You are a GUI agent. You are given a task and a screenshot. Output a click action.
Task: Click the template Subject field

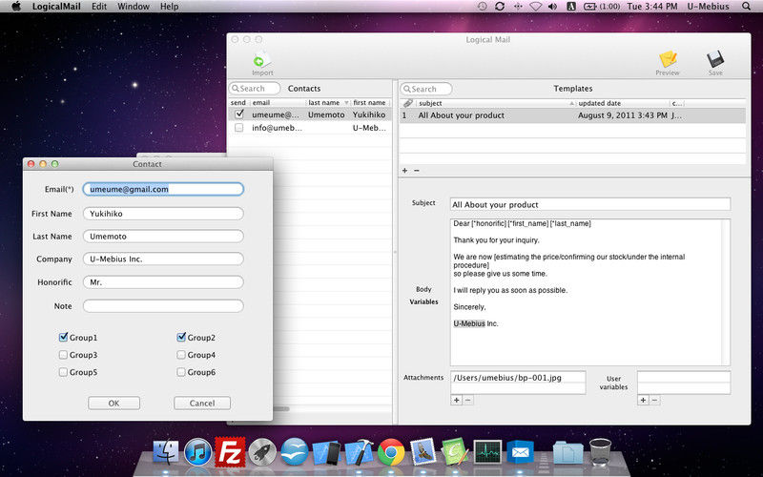590,204
